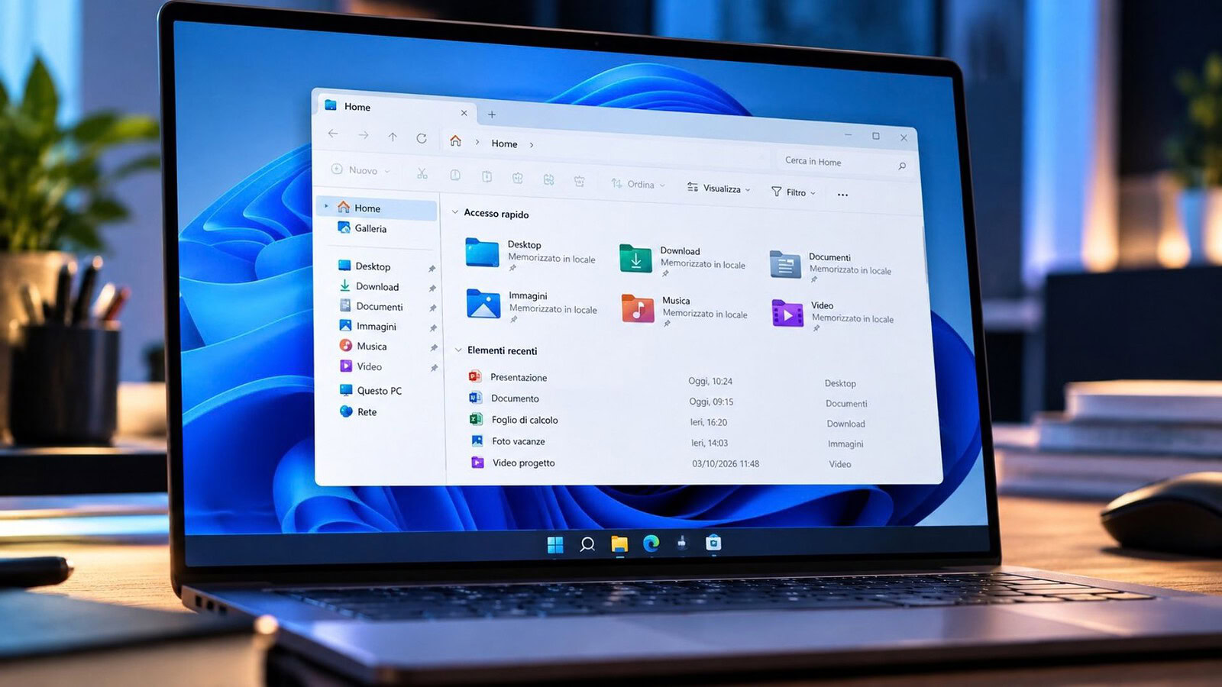The width and height of the screenshot is (1222, 687).
Task: Click the date 'Oggi, 10:24'
Action: click(x=710, y=381)
